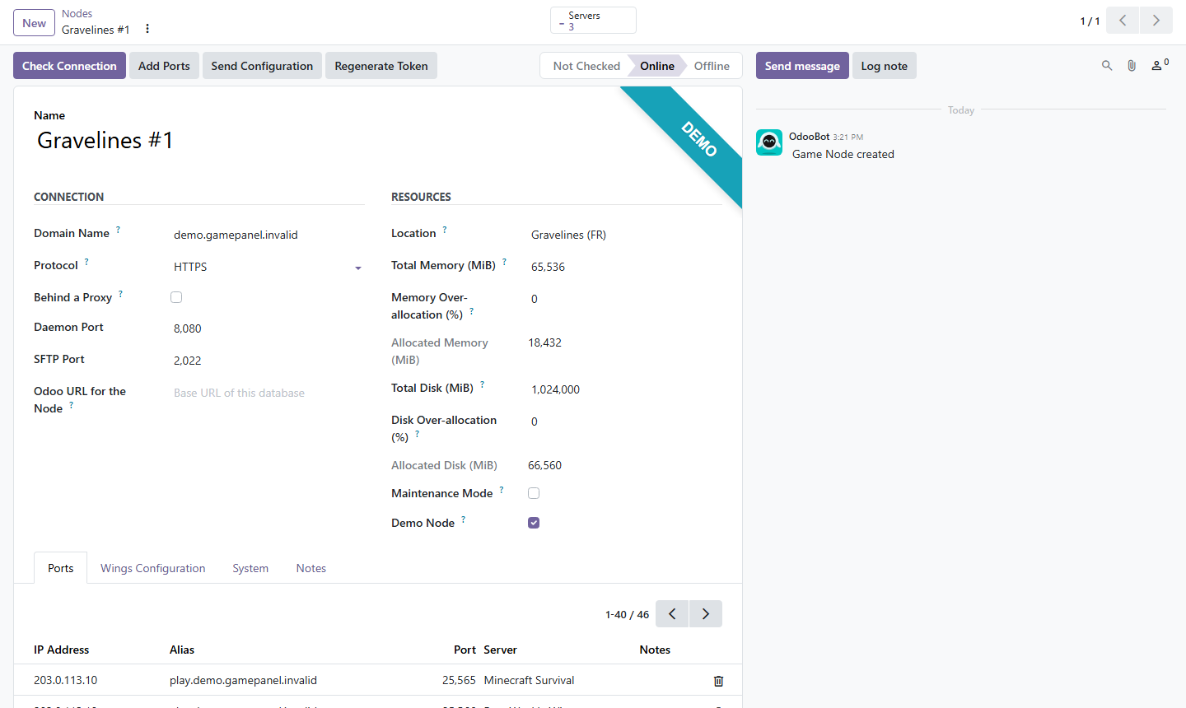The image size is (1186, 708).
Task: Show next page of ports
Action: [x=706, y=614]
